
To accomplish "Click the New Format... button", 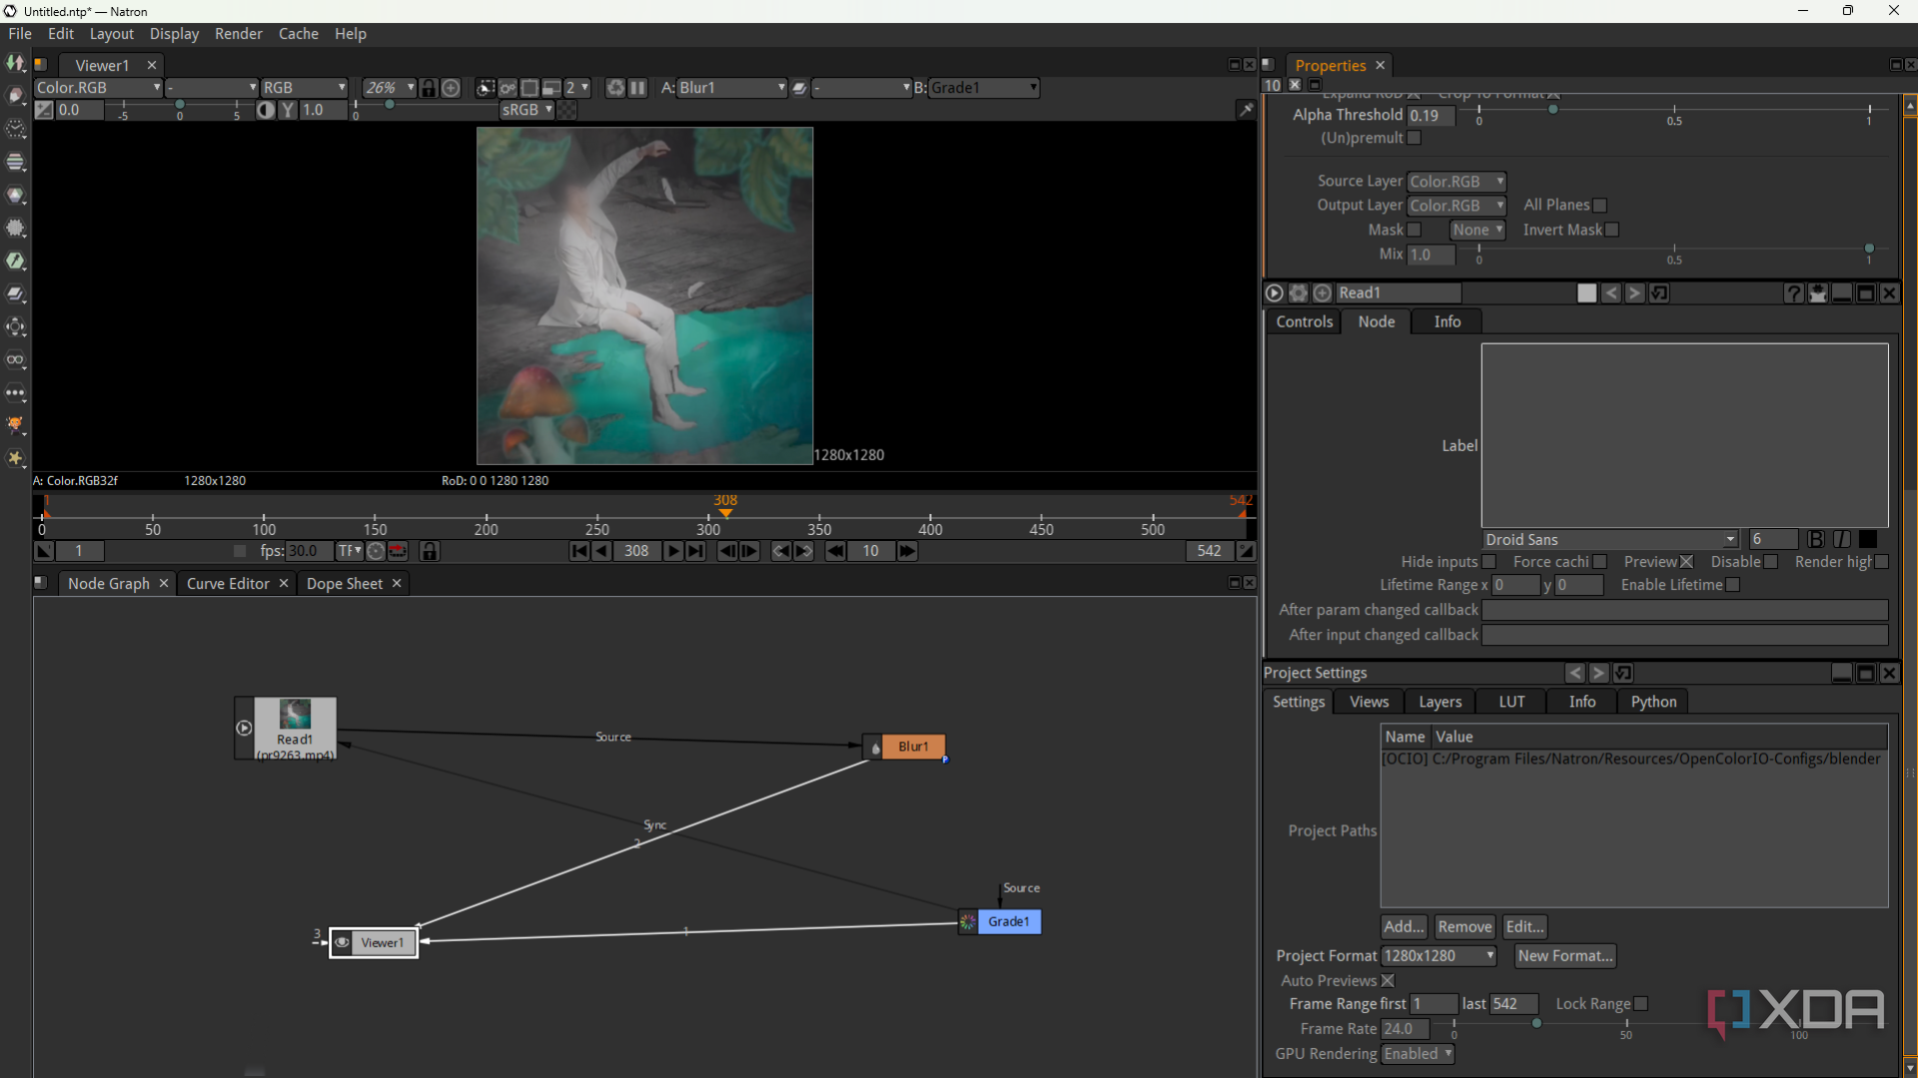I will (1565, 956).
